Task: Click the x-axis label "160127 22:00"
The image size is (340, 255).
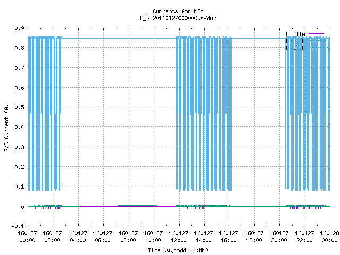Action: coord(304,237)
